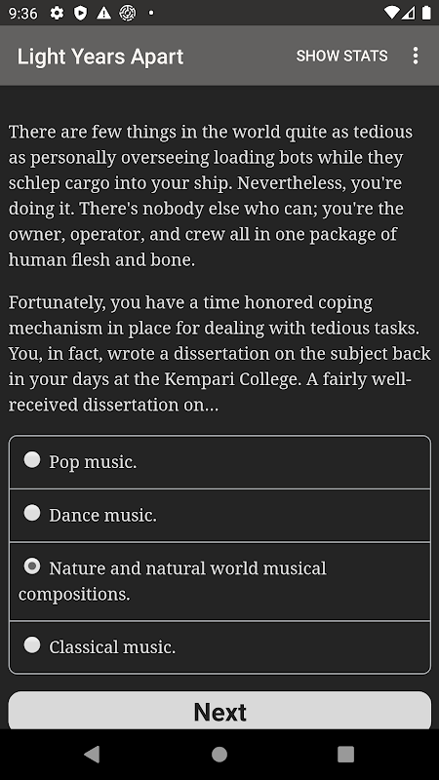Tap the circular maze notification icon
This screenshot has width=439, height=780.
[128, 13]
